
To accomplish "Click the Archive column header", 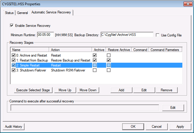I will (x=99, y=50).
